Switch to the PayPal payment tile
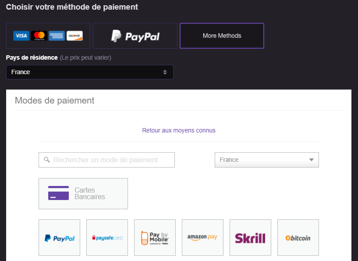The image size is (358, 261). (x=135, y=36)
